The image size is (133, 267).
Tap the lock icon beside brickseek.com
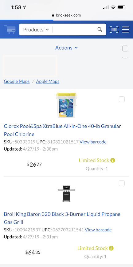53,15
